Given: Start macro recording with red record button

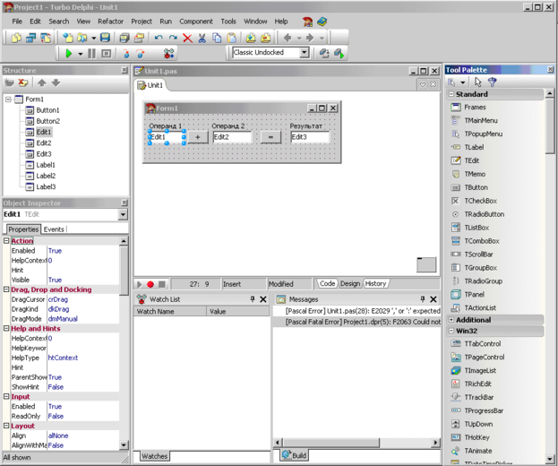Looking at the screenshot, I should [x=150, y=284].
